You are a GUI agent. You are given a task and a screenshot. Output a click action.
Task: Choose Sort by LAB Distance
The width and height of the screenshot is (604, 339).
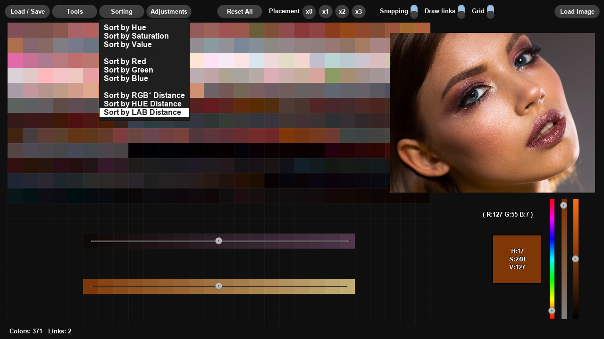click(x=143, y=113)
